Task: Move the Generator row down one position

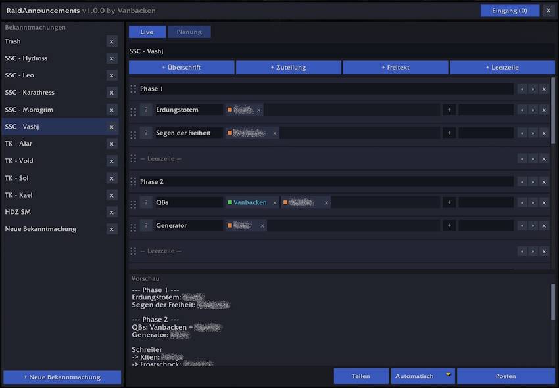Action: pyautogui.click(x=533, y=226)
